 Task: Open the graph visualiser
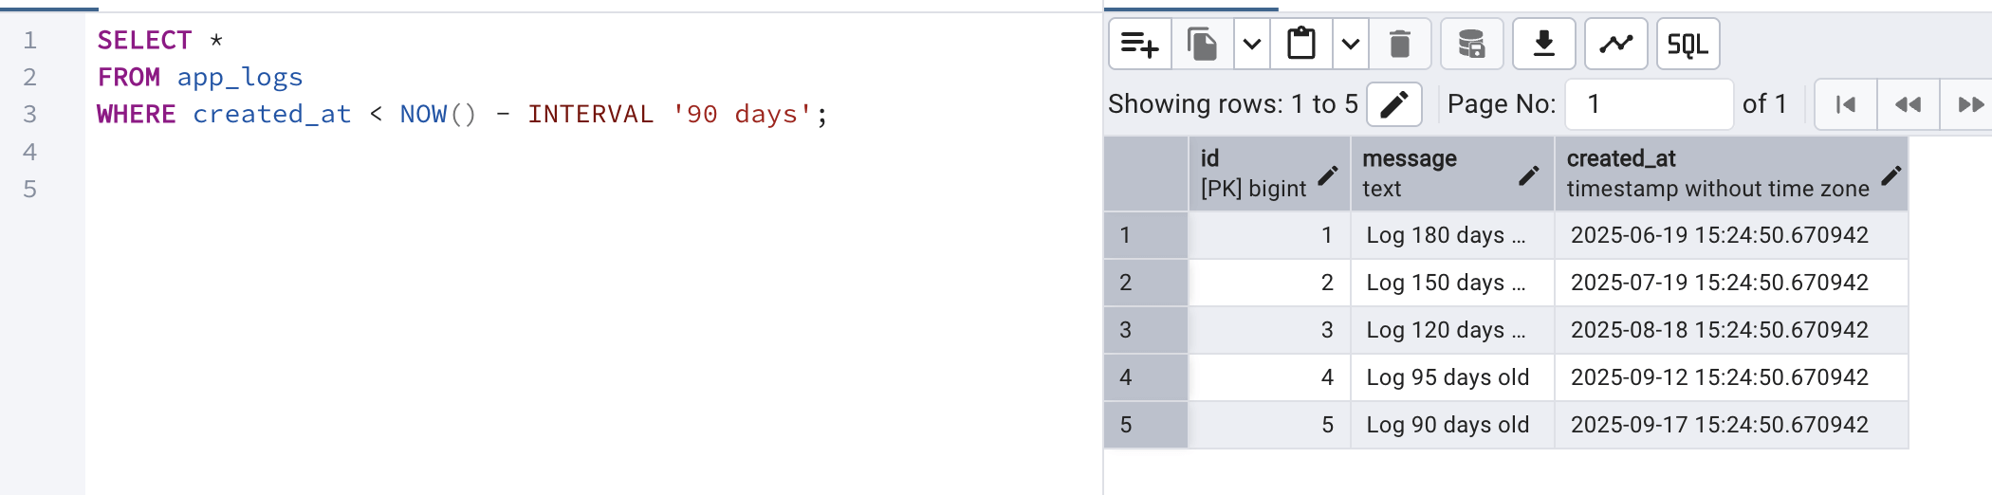pyautogui.click(x=1615, y=45)
